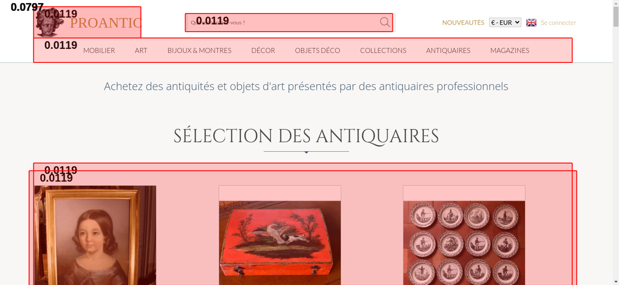This screenshot has width=619, height=285.
Task: Open the NOUVEAUTÉS link
Action: coord(463,23)
